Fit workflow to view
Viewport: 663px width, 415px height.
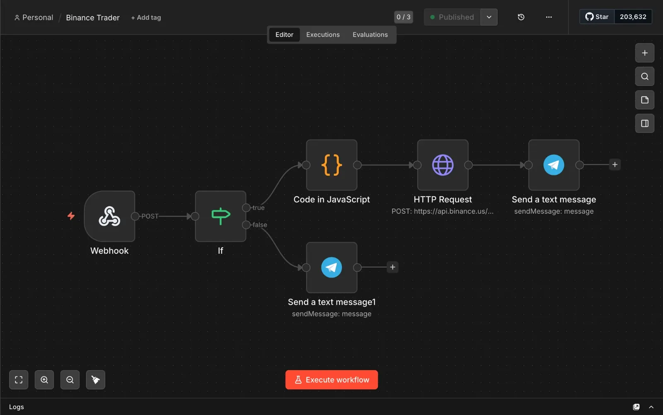[19, 380]
